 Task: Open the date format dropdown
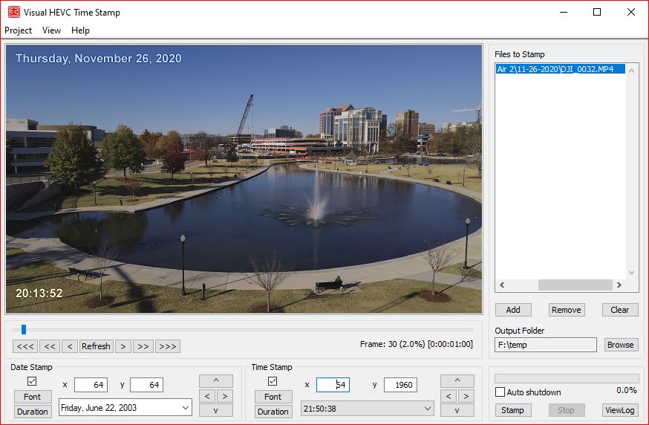pos(184,407)
